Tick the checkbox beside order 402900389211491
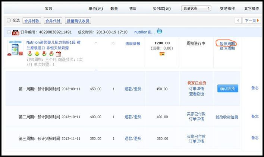This screenshot has height=157, width=264. point(9,32)
